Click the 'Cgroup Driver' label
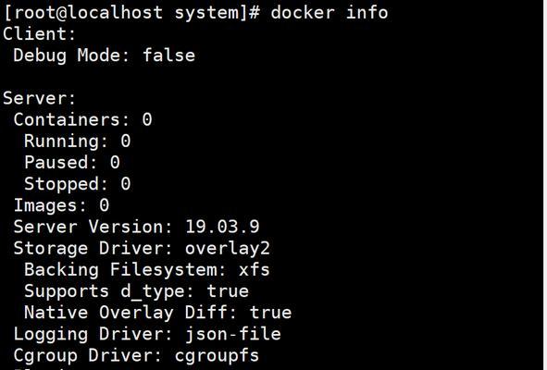Viewport: 547px width, 370px height. pos(88,356)
